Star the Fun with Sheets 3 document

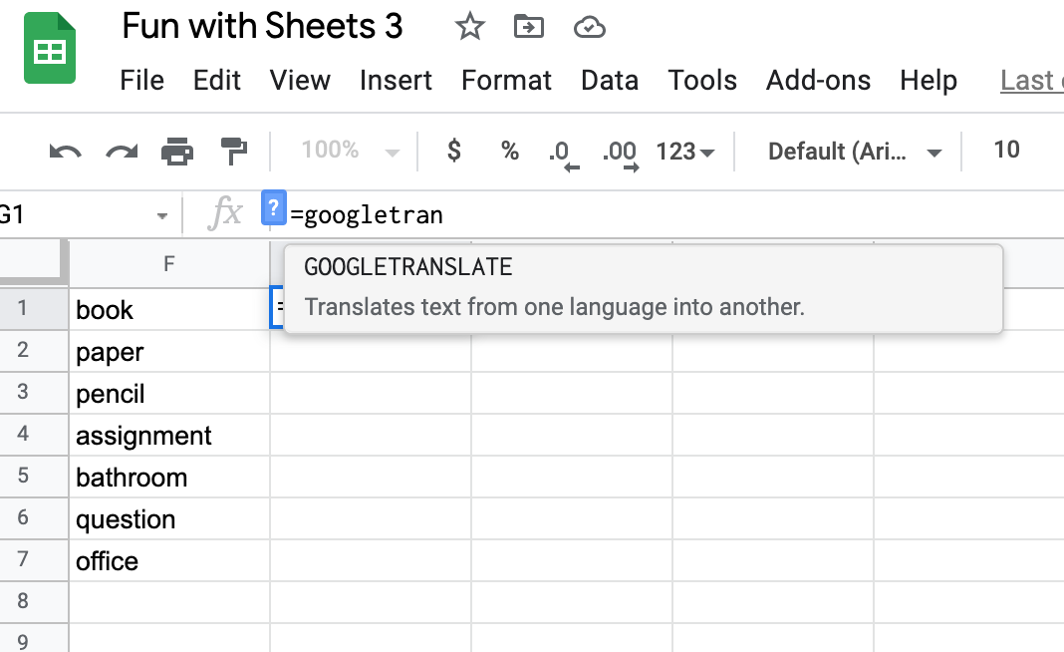coord(469,28)
